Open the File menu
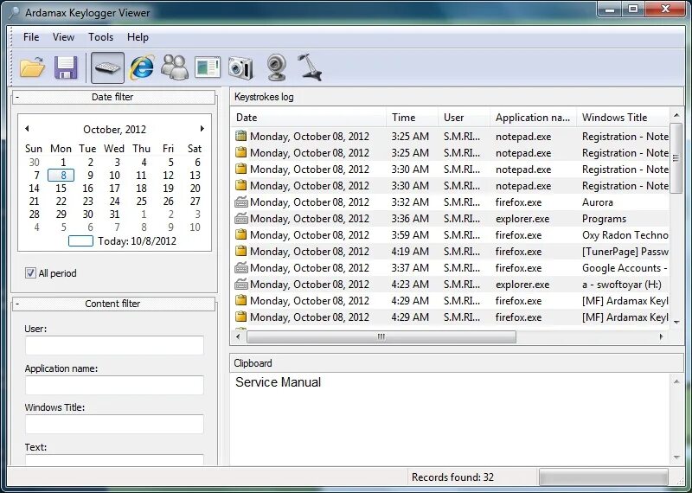This screenshot has width=692, height=493. [x=31, y=37]
